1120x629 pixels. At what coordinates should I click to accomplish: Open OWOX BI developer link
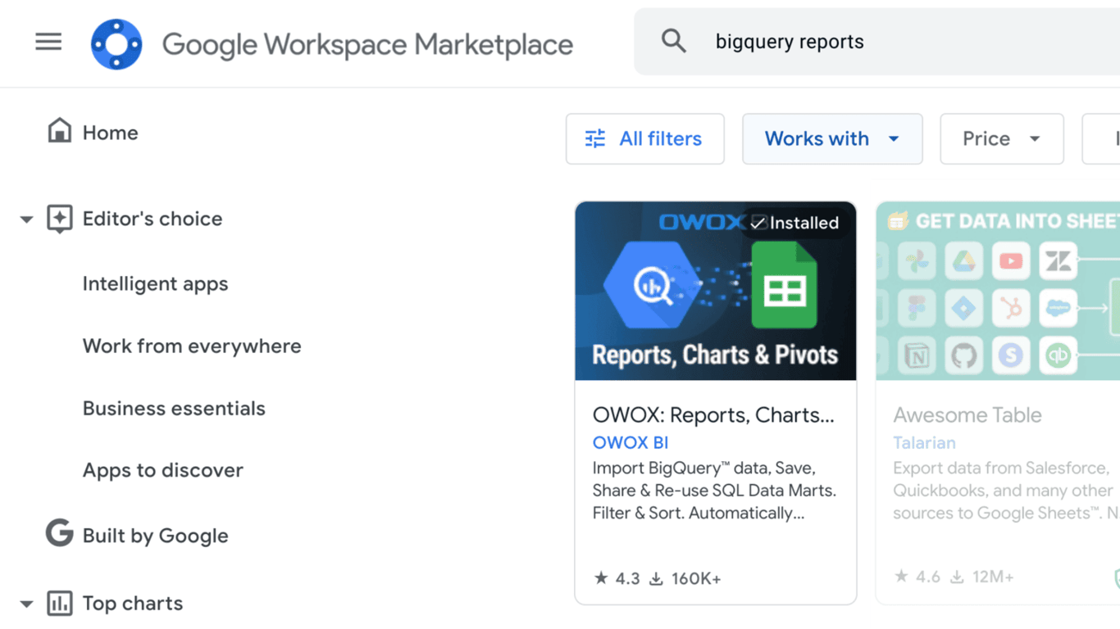630,442
